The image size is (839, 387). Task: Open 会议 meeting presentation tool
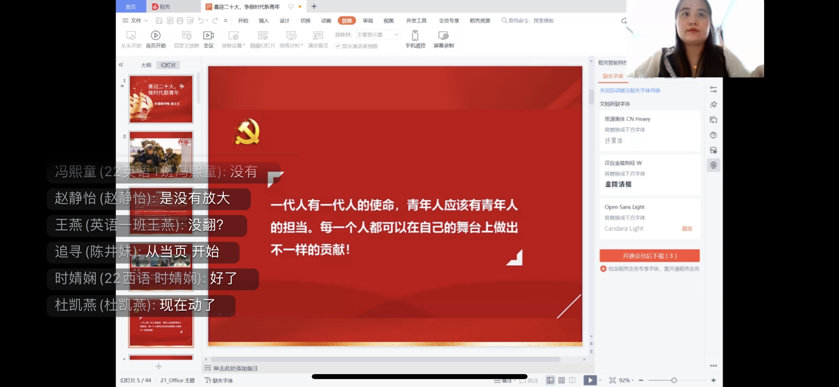[x=208, y=35]
